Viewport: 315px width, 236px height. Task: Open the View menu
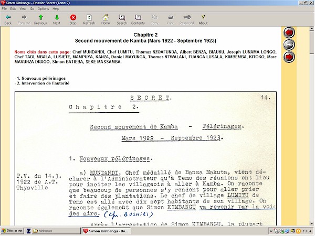pyautogui.click(x=23, y=9)
